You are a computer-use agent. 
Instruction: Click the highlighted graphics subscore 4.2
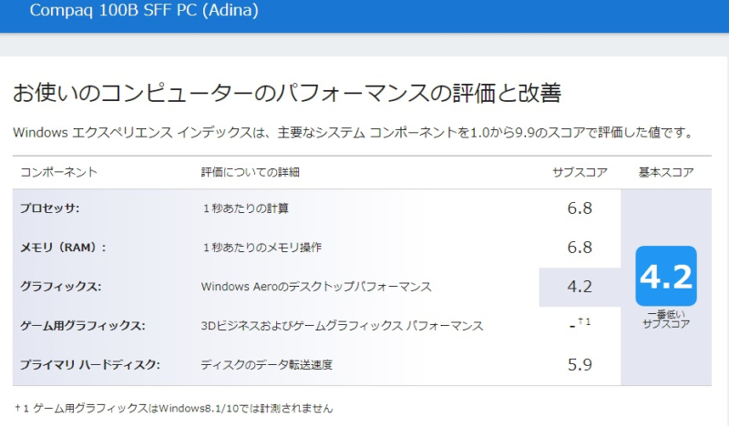[x=580, y=287]
